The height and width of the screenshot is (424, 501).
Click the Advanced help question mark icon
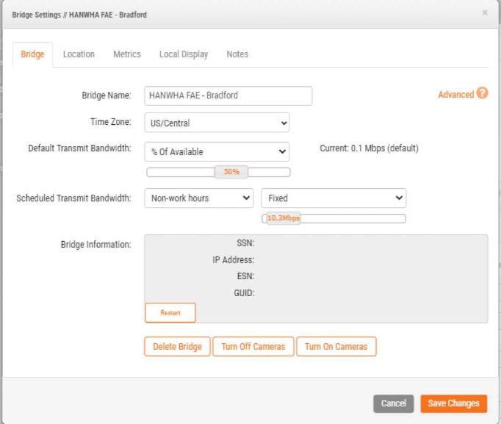[x=482, y=93]
